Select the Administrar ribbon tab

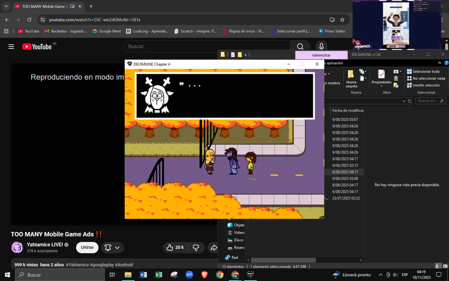(x=321, y=55)
